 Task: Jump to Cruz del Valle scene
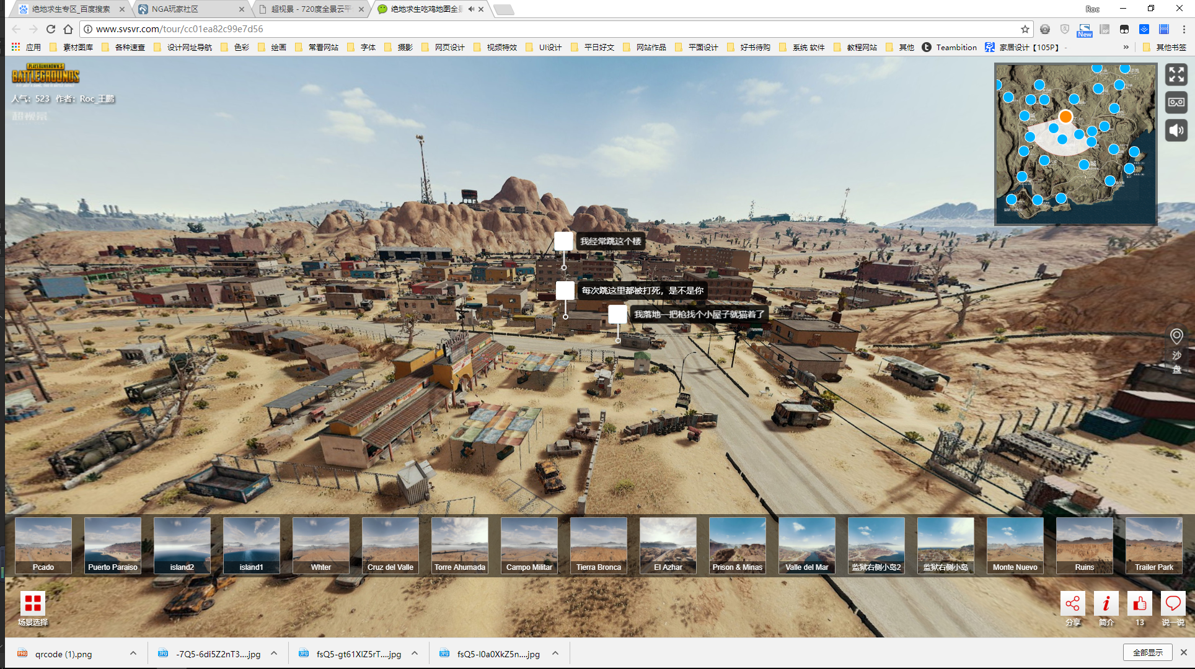(390, 546)
